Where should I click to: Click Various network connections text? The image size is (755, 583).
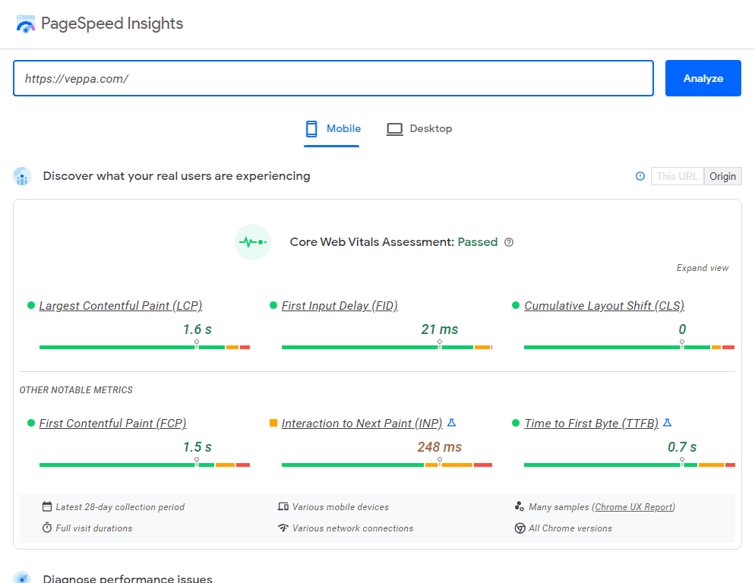tap(352, 528)
